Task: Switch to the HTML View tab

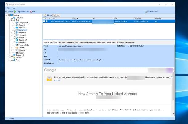Action: [111, 43]
